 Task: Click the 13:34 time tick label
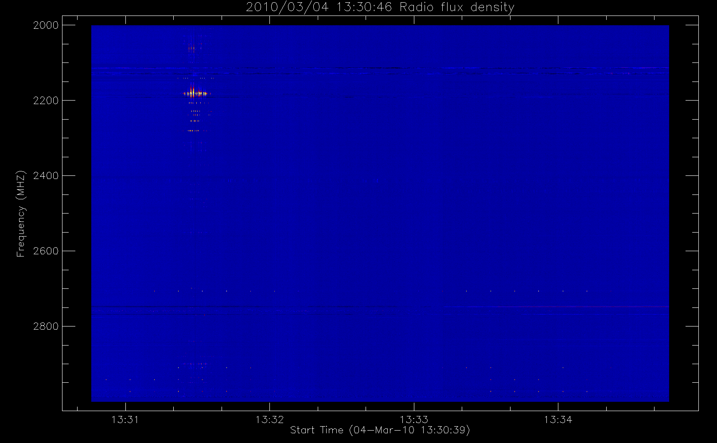558,420
